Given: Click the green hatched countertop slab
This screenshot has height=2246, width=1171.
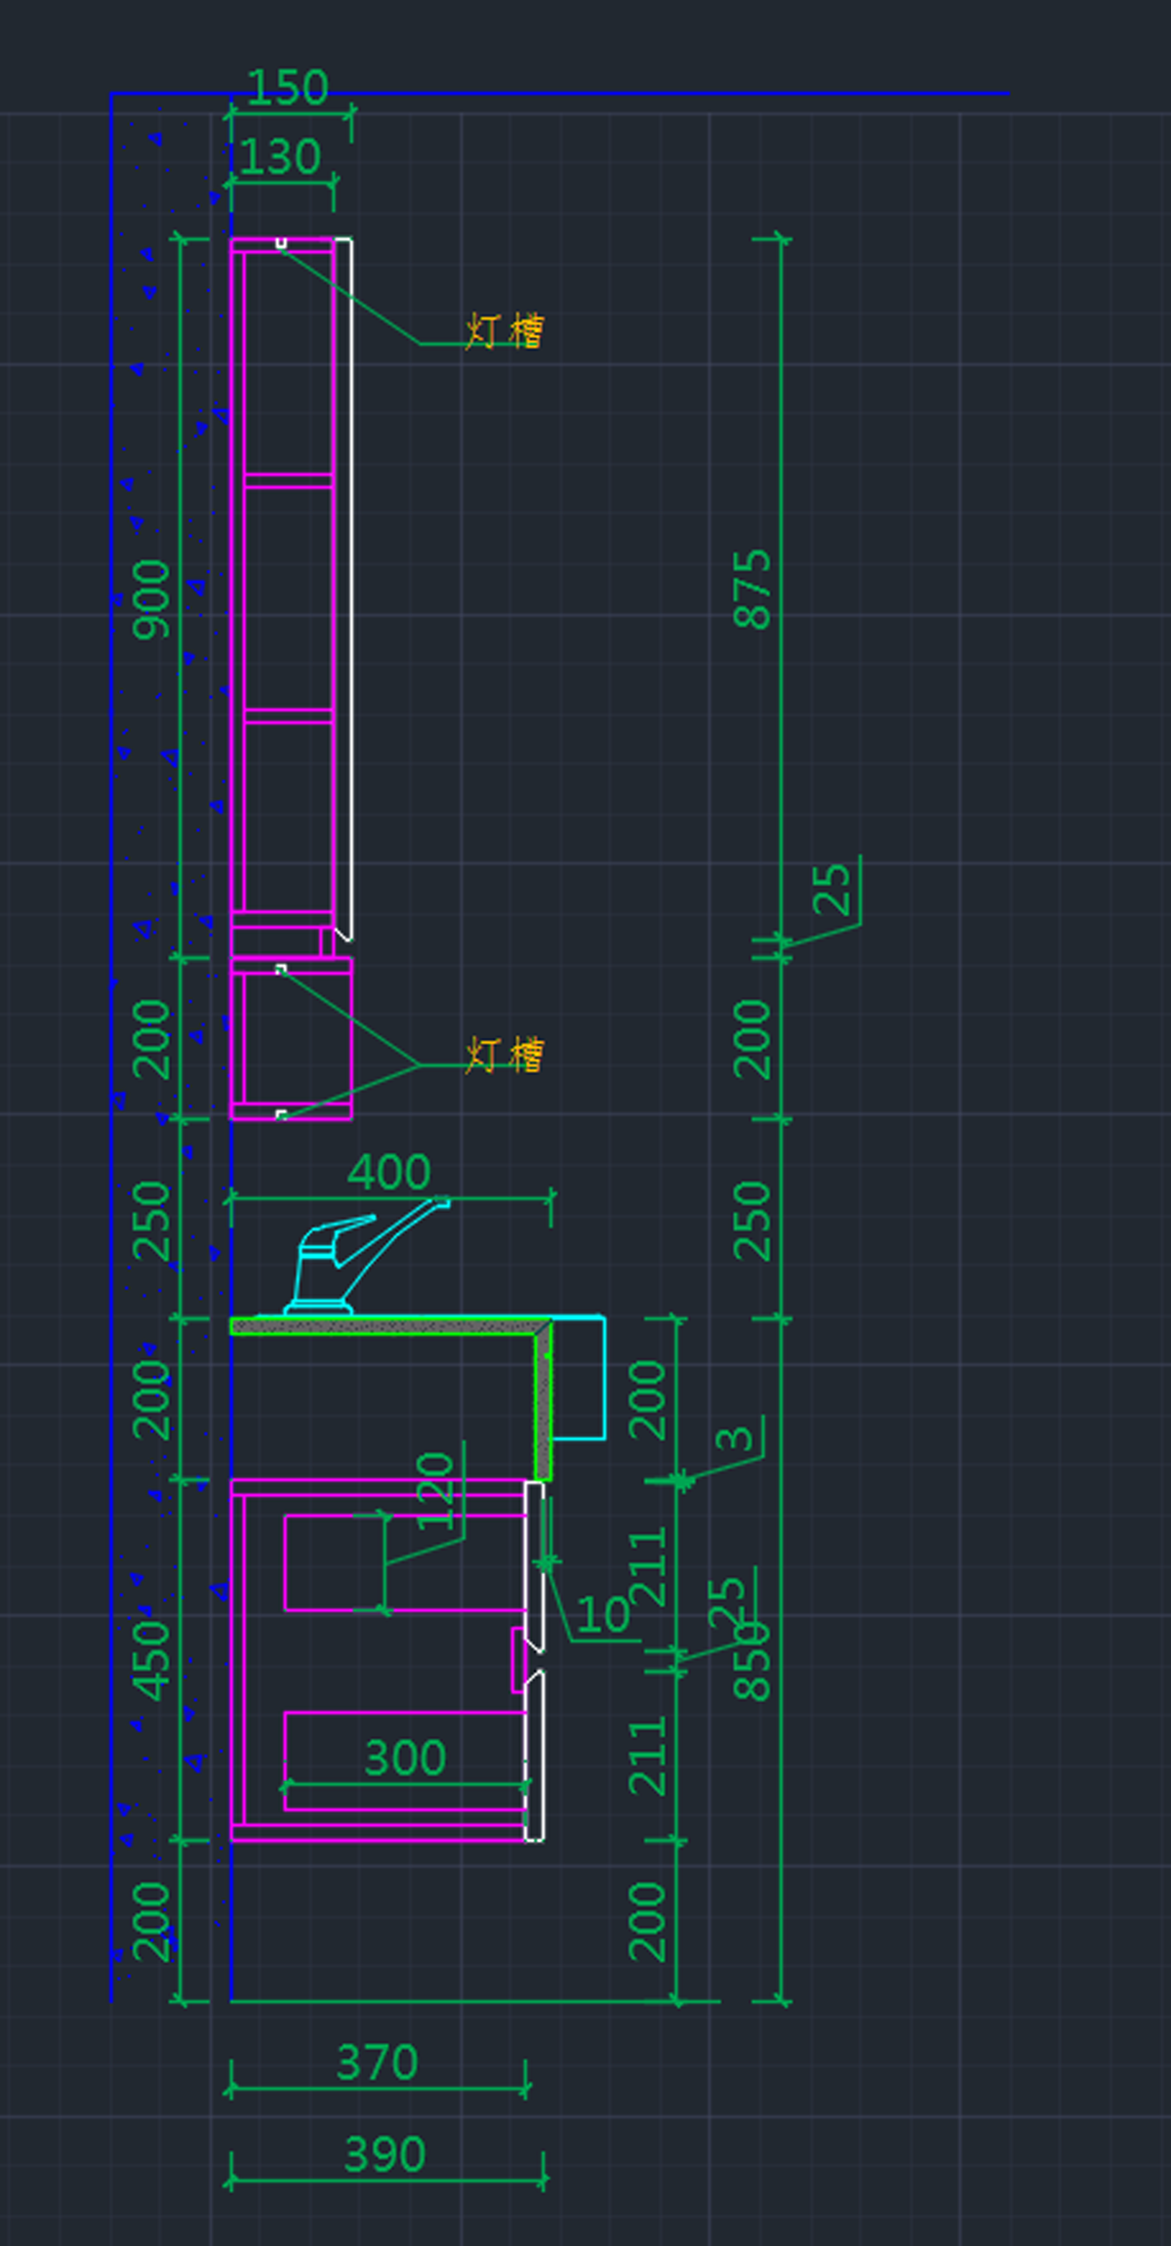Looking at the screenshot, I should (x=390, y=1326).
